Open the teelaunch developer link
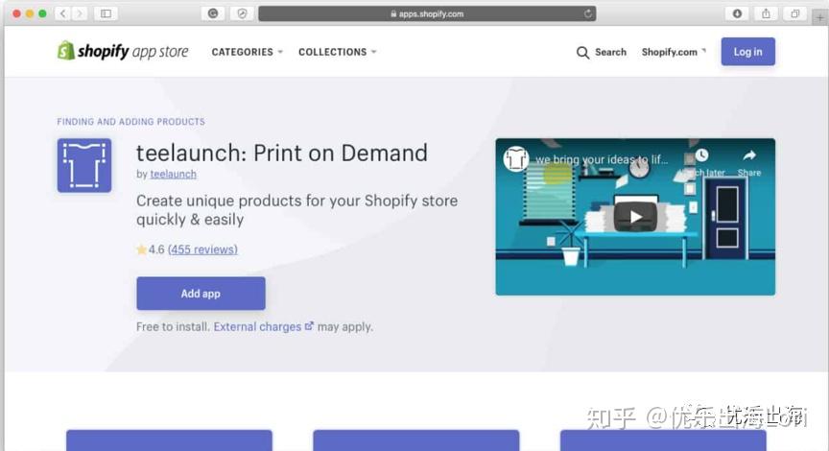Screen dimensions: 829x451 click(x=173, y=174)
